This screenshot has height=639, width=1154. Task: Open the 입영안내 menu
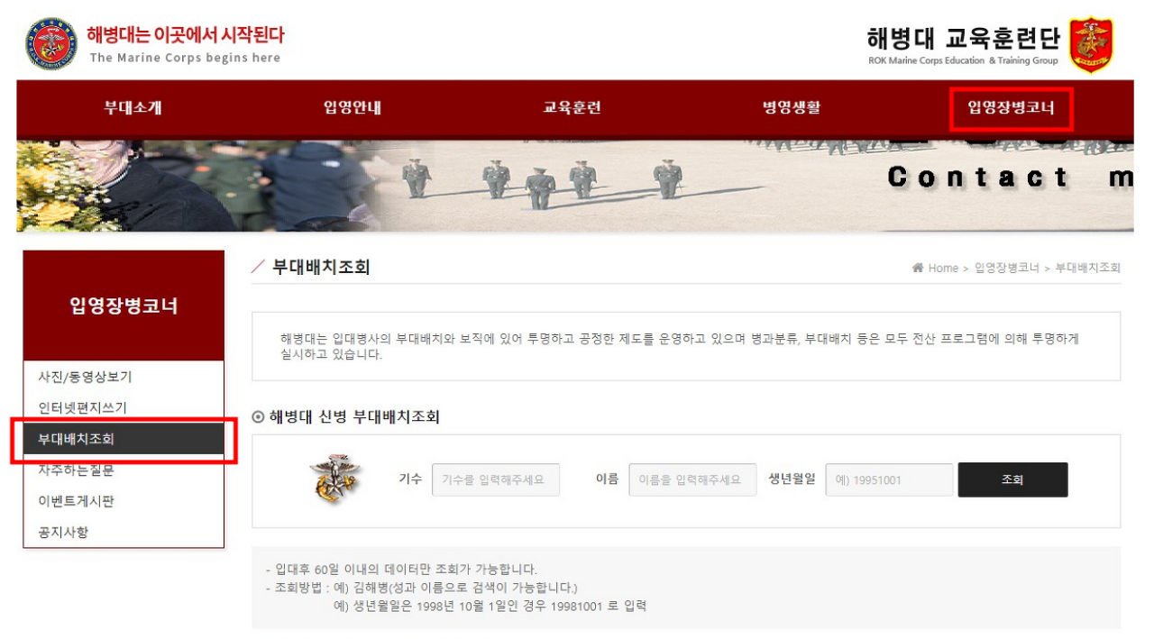click(x=353, y=107)
